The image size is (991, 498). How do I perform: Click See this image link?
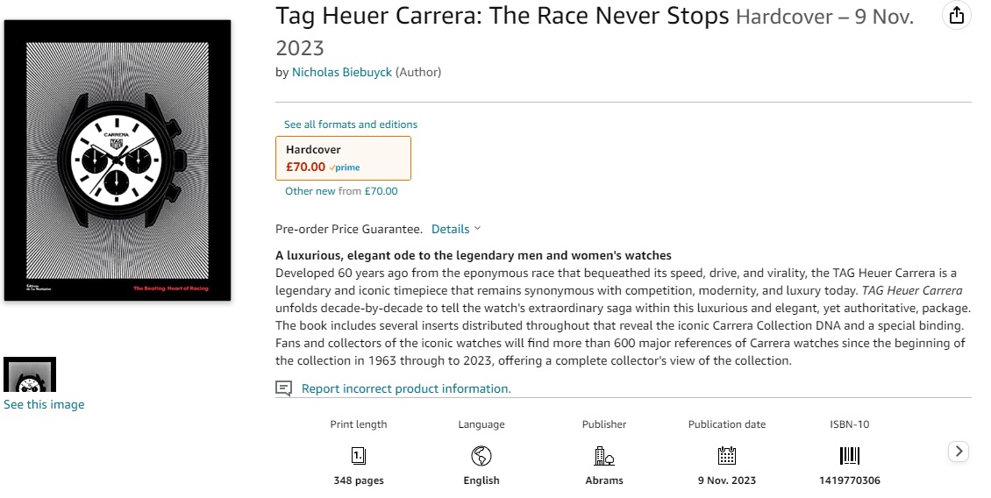pos(44,404)
